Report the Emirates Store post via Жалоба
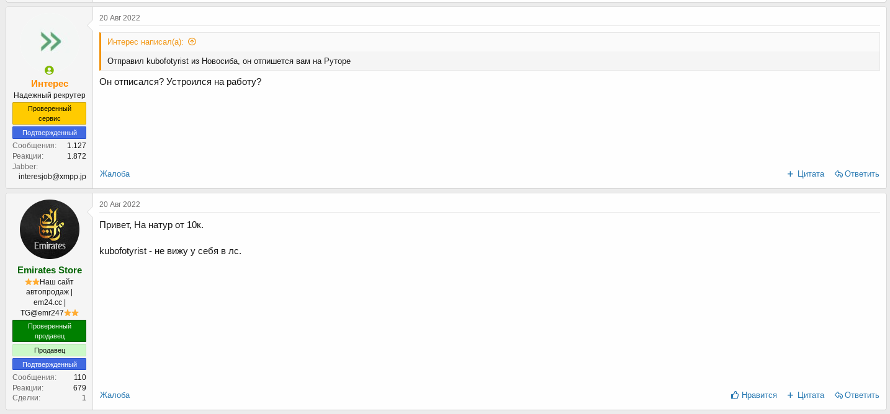 click(115, 395)
